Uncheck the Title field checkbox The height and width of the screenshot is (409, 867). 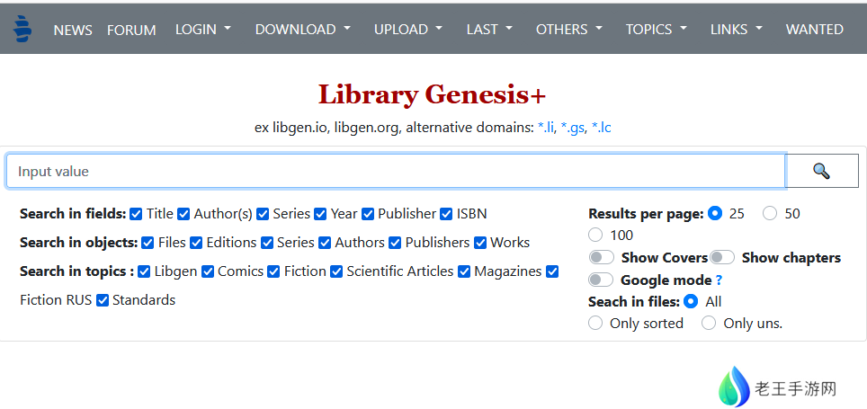pos(137,214)
